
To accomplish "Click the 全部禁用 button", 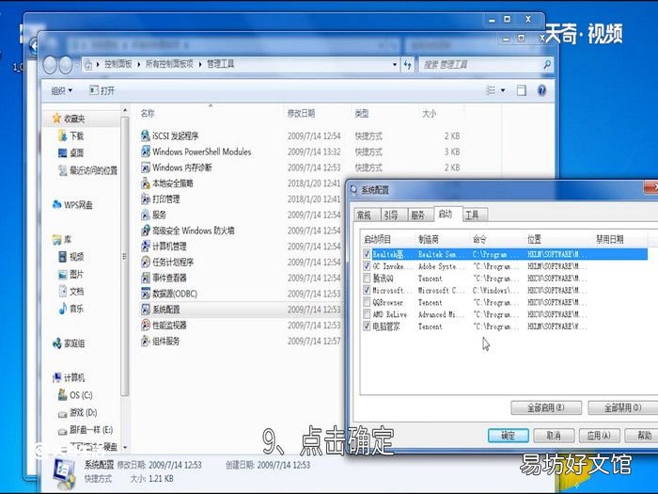I will coord(622,407).
